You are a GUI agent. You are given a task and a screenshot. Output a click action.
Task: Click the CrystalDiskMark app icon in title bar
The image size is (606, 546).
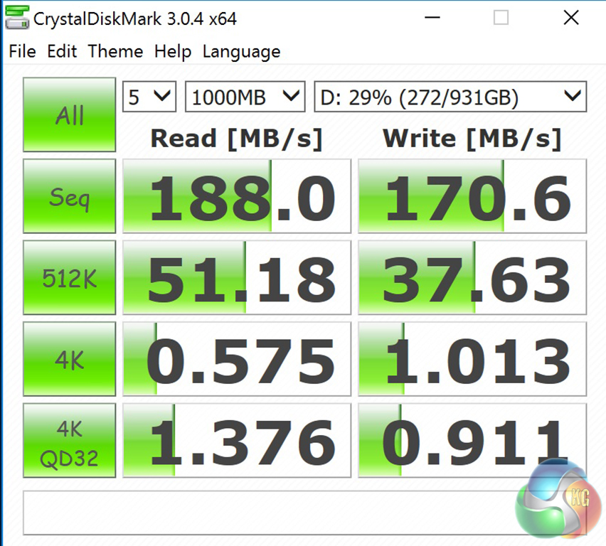(x=17, y=18)
